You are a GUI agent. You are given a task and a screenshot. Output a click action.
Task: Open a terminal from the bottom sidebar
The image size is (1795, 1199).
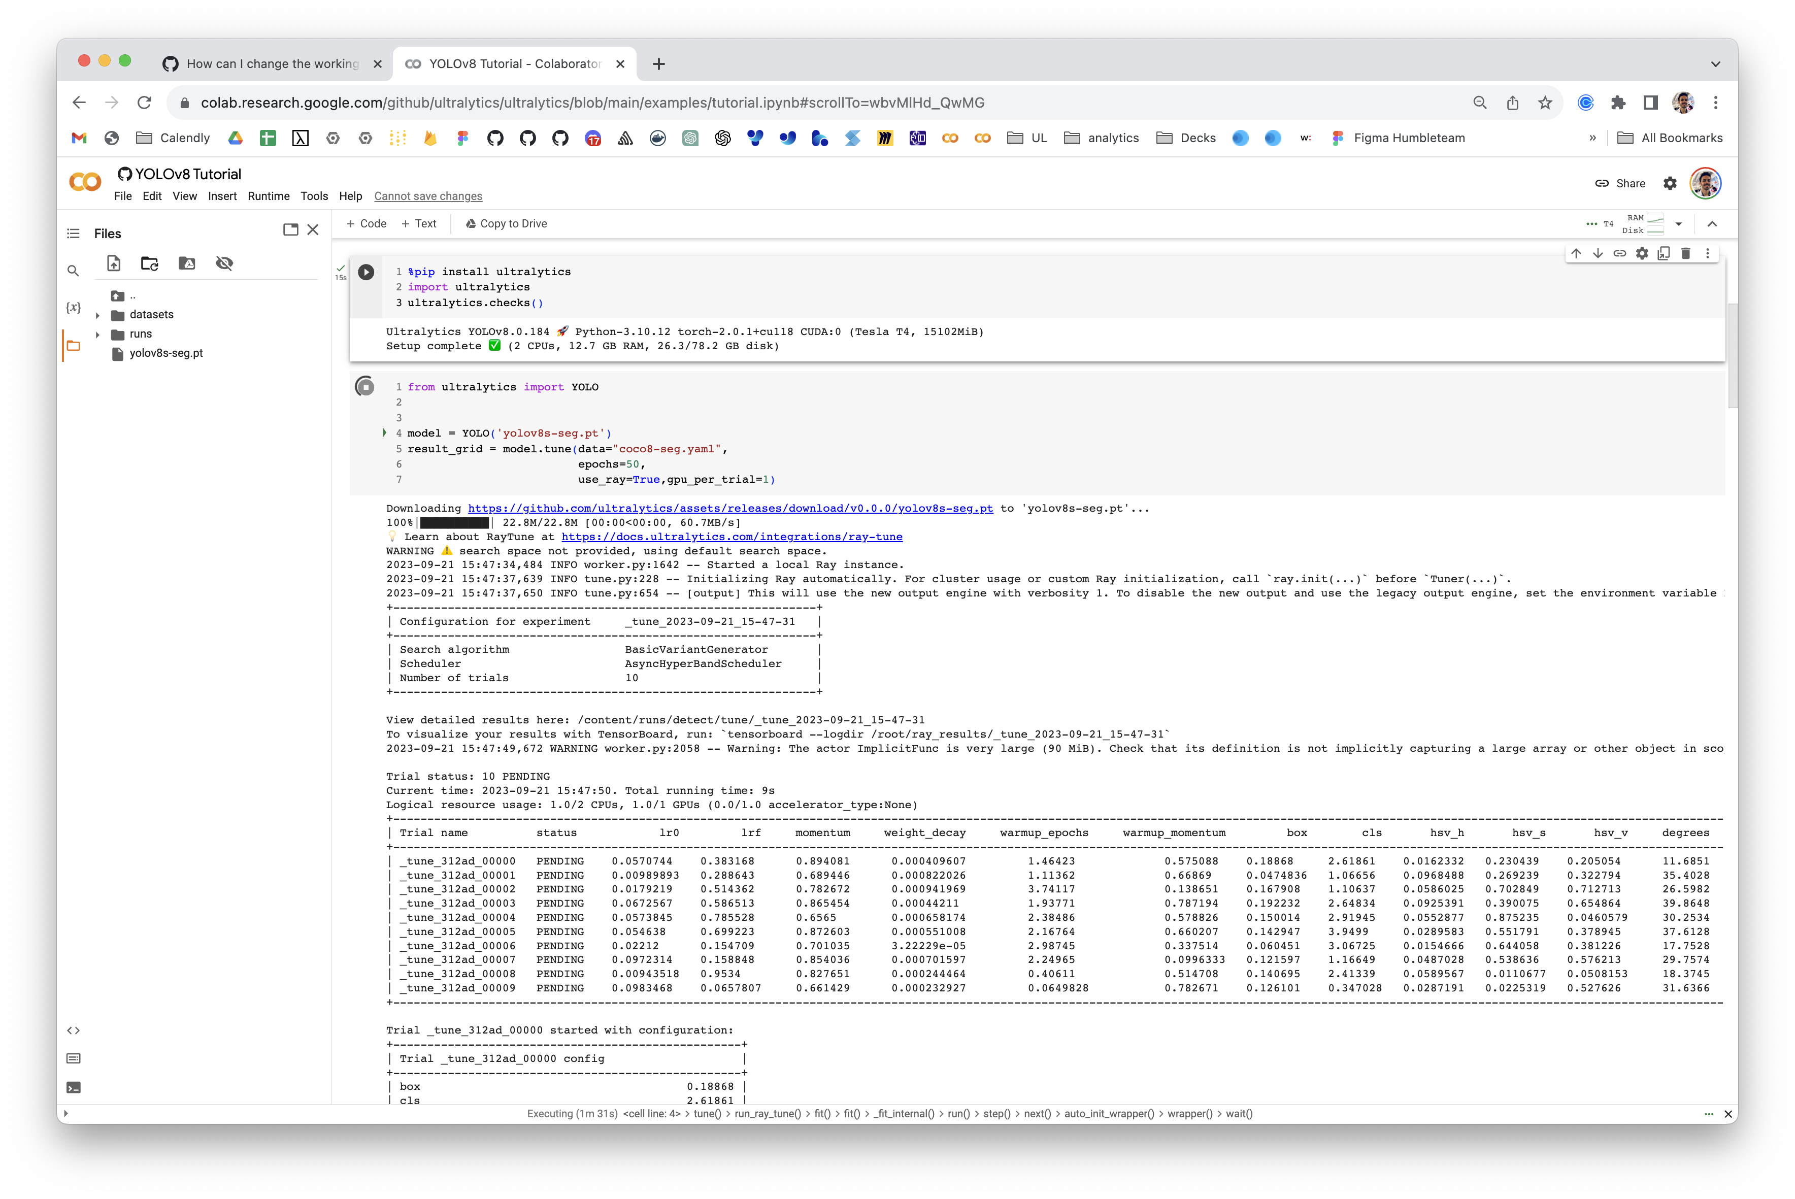tap(74, 1087)
